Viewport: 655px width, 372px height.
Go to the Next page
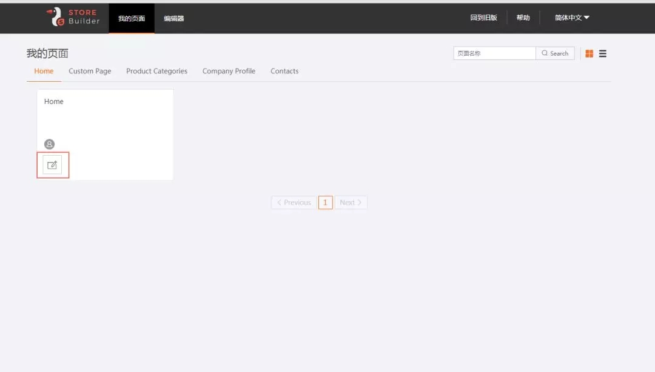351,202
